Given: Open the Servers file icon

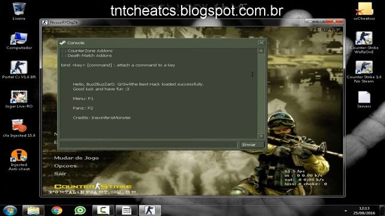Looking at the screenshot, I should tap(364, 99).
